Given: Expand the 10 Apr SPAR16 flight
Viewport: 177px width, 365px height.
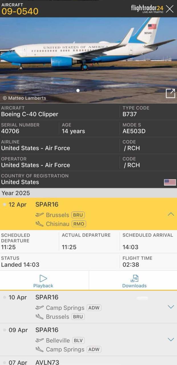Looking at the screenshot, I should point(171,307).
